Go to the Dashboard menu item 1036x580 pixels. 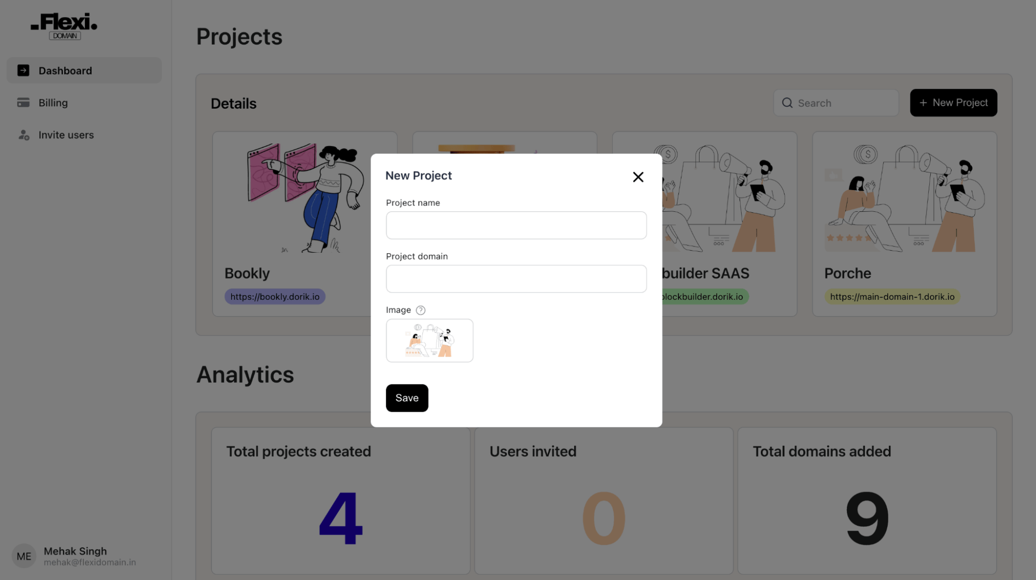[65, 70]
